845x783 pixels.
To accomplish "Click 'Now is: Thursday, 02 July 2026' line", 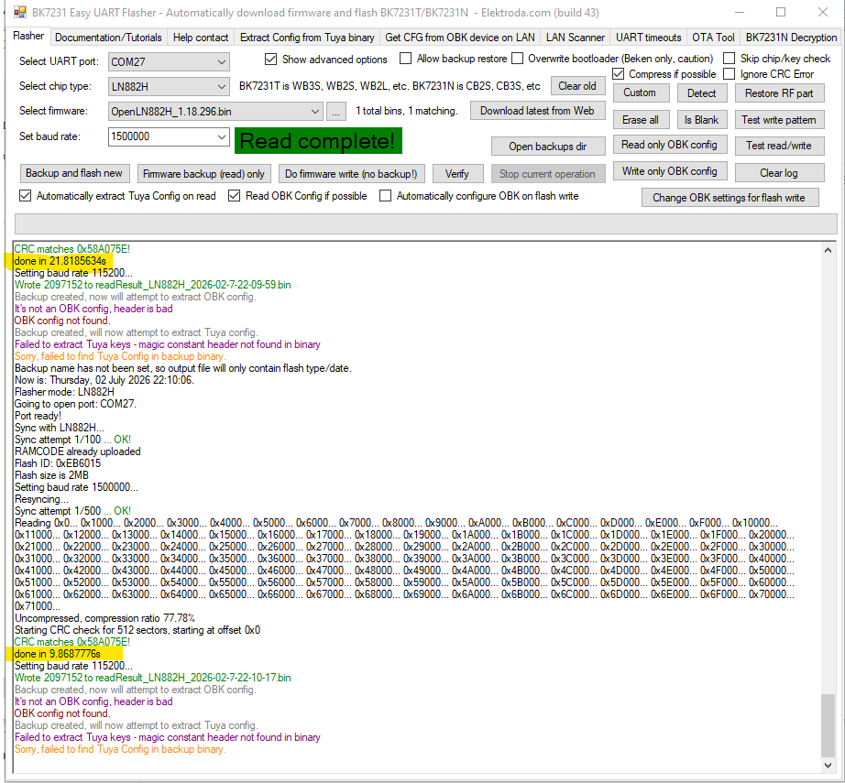I will coord(104,380).
